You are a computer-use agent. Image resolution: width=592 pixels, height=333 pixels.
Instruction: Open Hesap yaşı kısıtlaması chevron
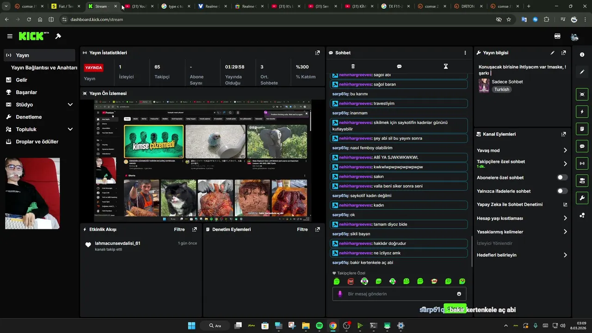click(565, 218)
